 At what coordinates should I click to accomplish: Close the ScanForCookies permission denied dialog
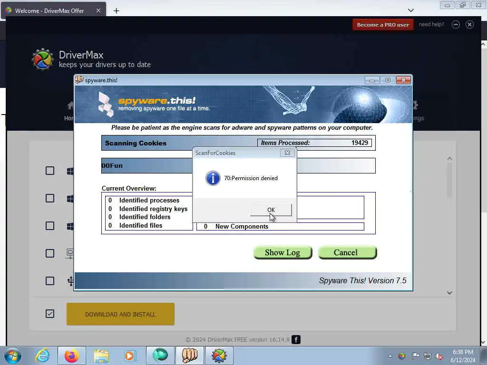(287, 153)
